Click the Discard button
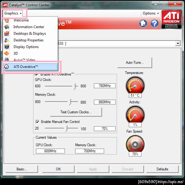 point(128,169)
